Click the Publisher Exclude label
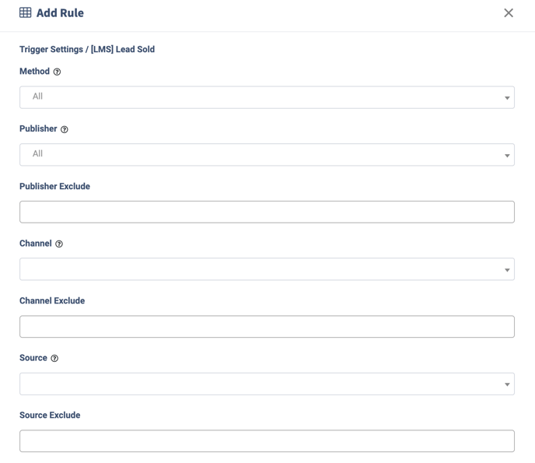The image size is (535, 463). click(54, 186)
